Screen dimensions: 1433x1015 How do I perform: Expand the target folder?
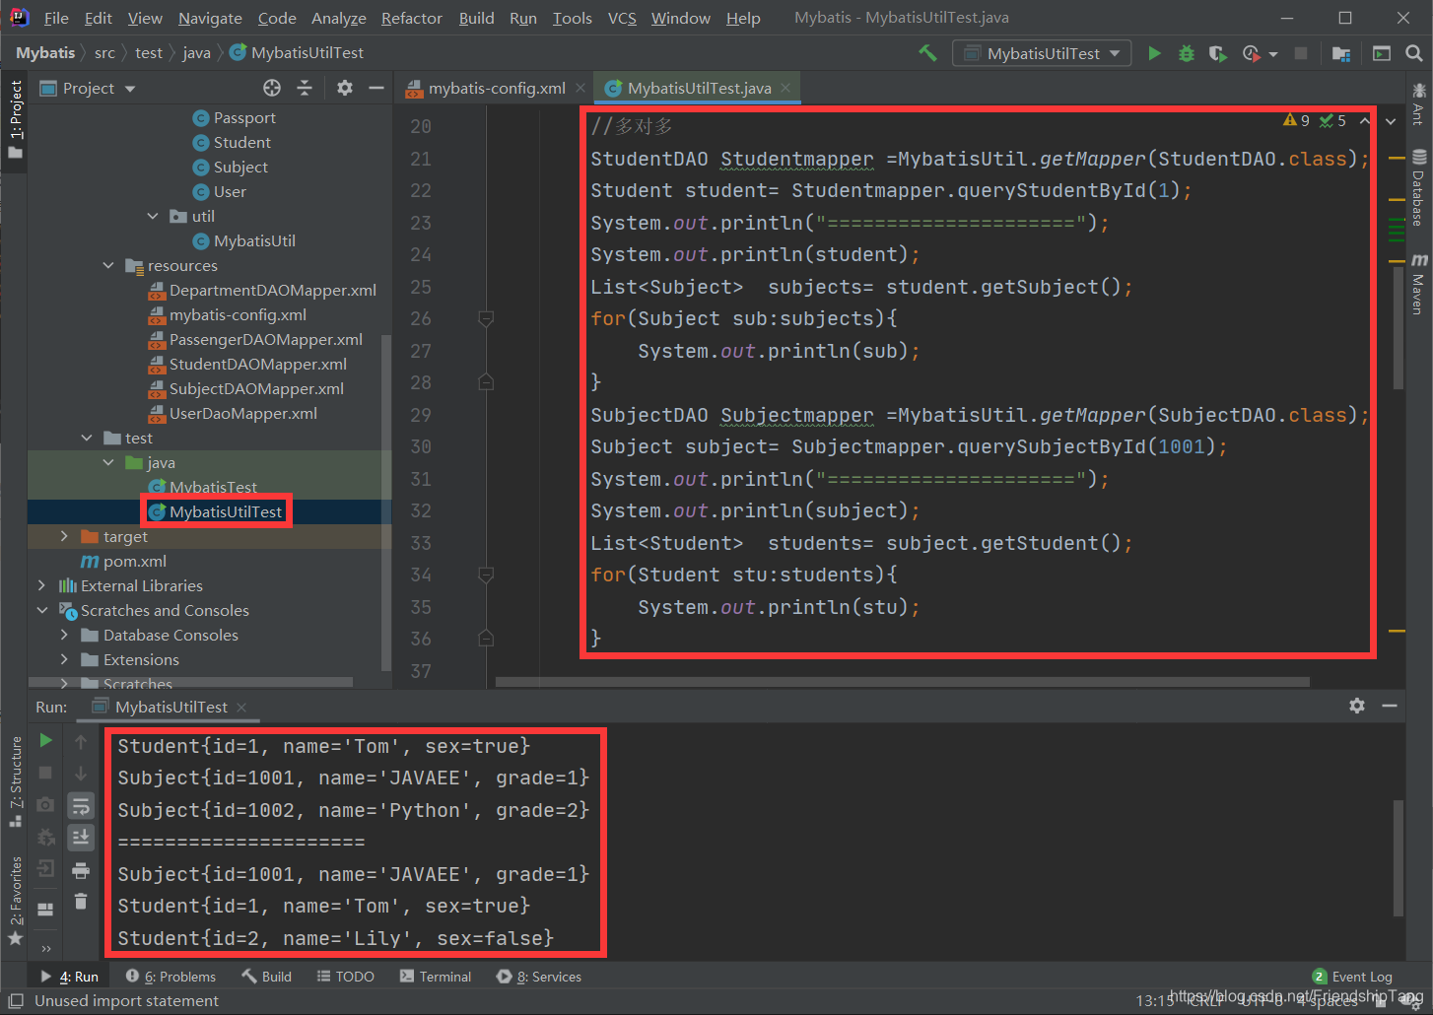pos(64,536)
